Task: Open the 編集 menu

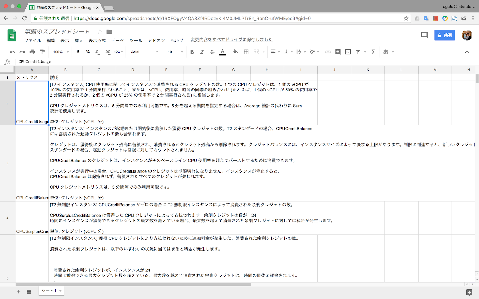Action: tap(51, 40)
